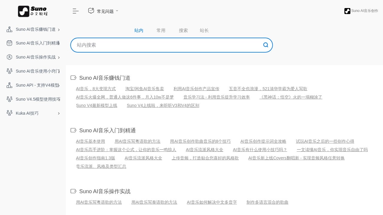
Task: Open the link 用AI音乐写泰语歌的方法
Action: click(154, 202)
